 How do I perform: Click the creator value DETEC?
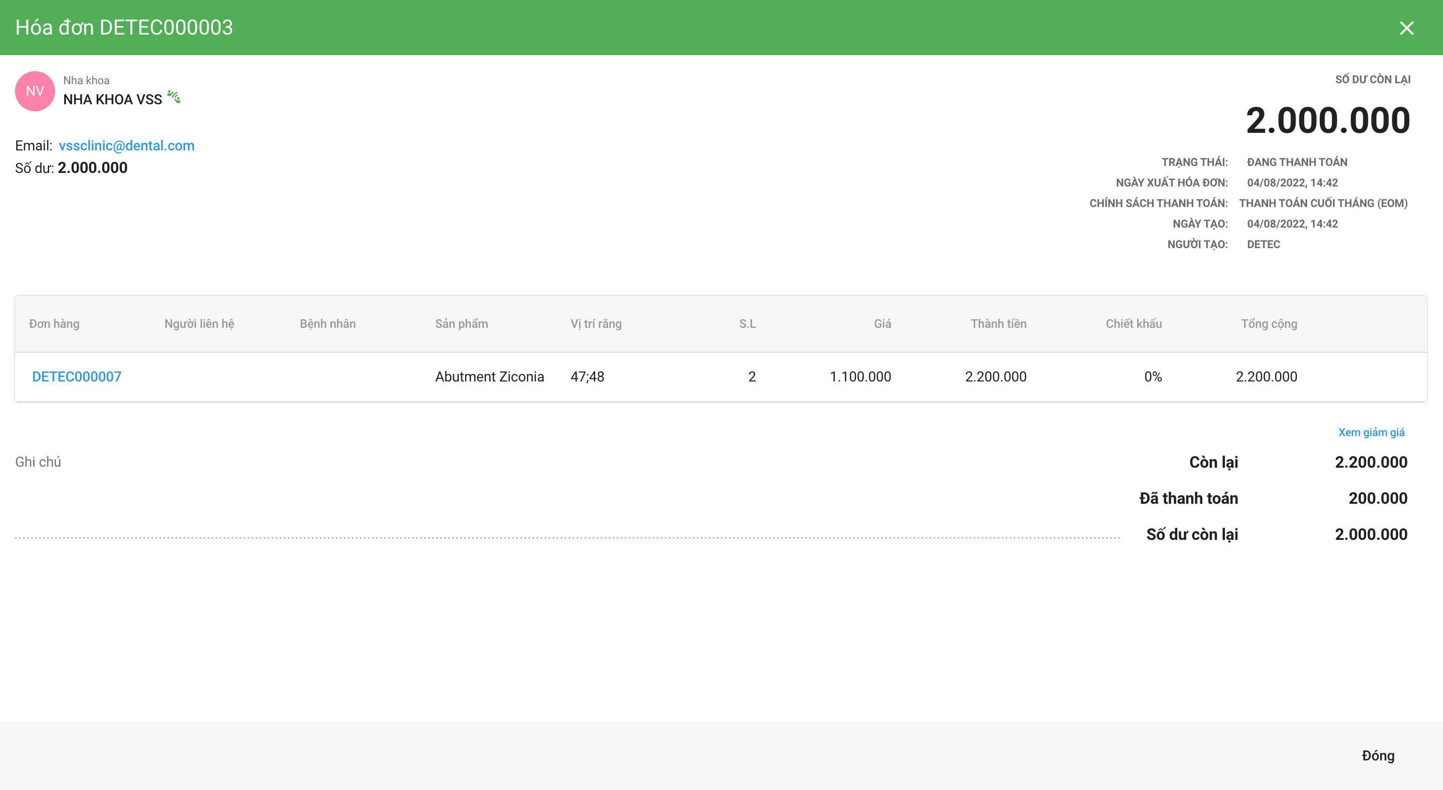click(x=1263, y=245)
